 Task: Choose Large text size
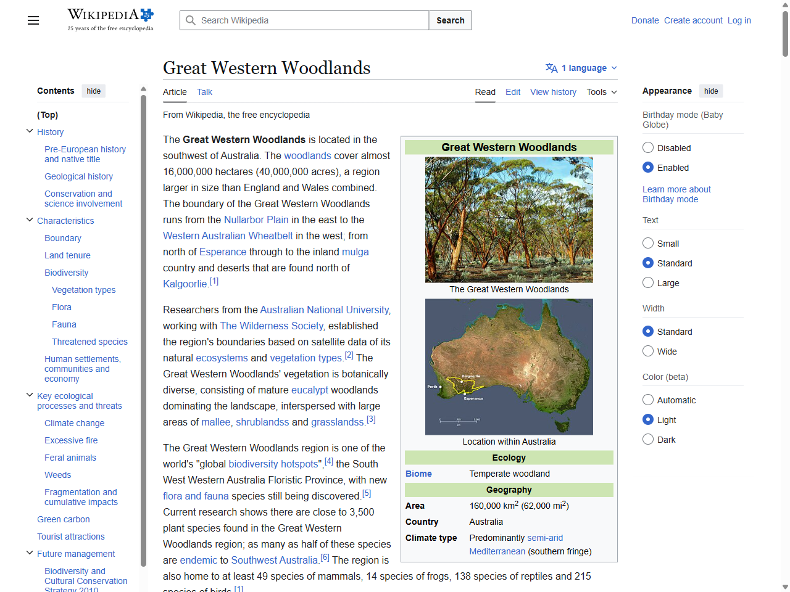pyautogui.click(x=648, y=282)
